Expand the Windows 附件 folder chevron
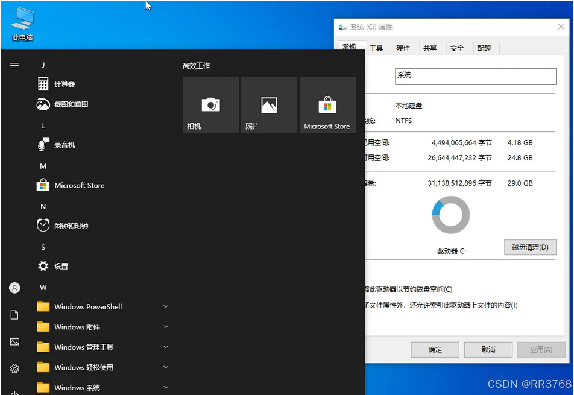Screen dimensions: 574x395 coord(166,326)
